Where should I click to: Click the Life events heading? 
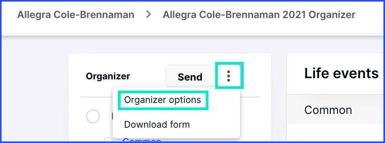pos(341,73)
